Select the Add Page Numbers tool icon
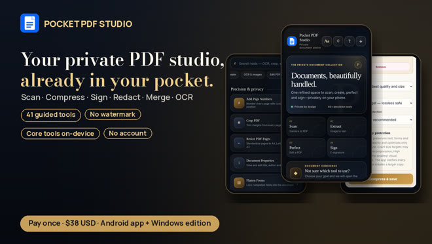 [239, 103]
